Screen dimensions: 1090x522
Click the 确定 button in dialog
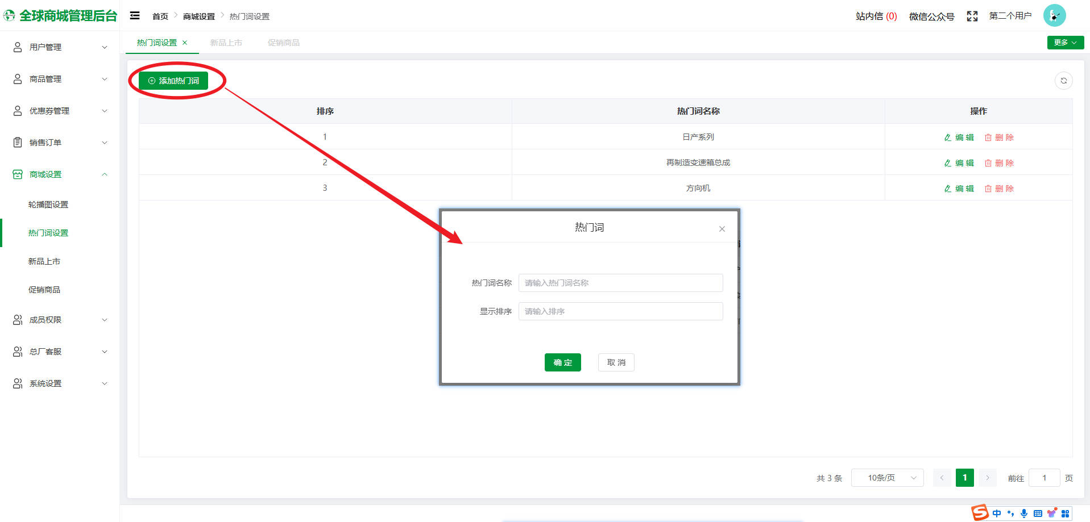[562, 362]
